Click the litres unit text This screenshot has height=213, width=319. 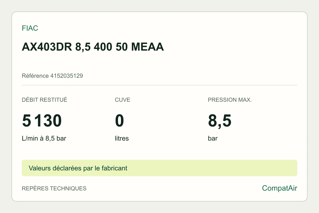tap(122, 138)
